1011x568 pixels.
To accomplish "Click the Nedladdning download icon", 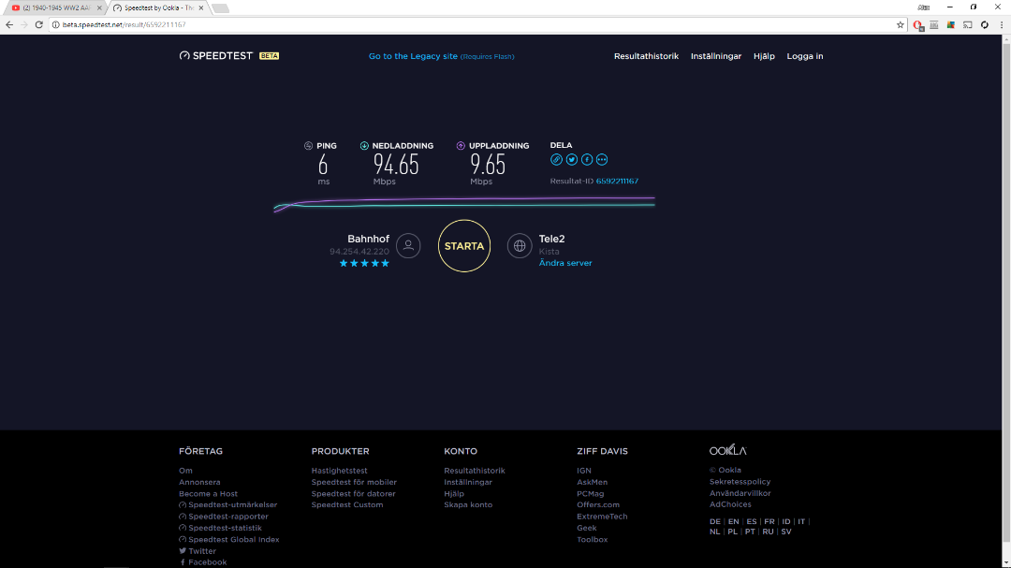I will pyautogui.click(x=364, y=146).
